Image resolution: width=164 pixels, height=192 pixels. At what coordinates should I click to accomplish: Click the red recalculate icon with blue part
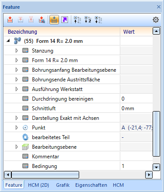pyautogui.click(x=42, y=20)
